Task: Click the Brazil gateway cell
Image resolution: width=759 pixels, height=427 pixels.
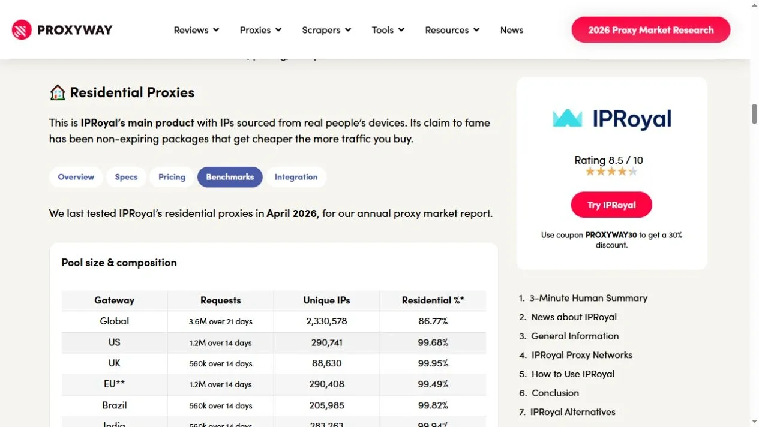Action: (115, 405)
